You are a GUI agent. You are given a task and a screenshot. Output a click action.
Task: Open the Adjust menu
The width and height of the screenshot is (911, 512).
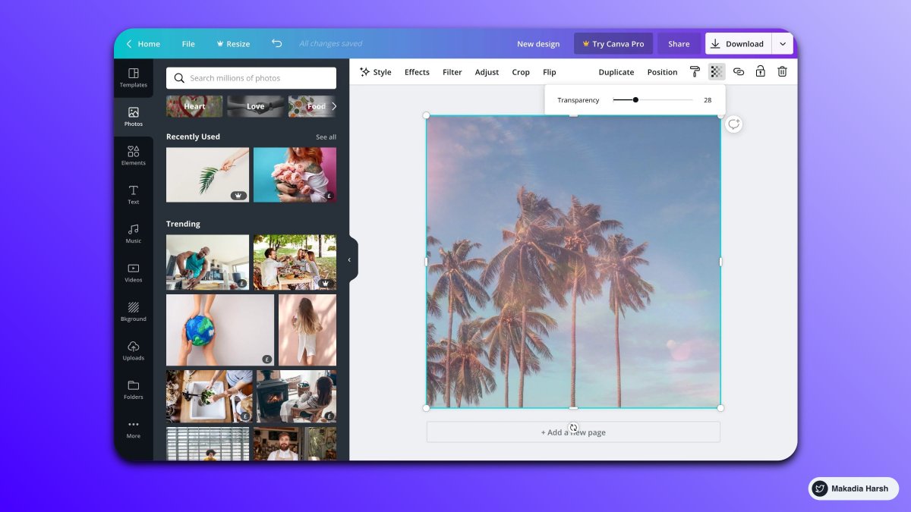pyautogui.click(x=487, y=72)
